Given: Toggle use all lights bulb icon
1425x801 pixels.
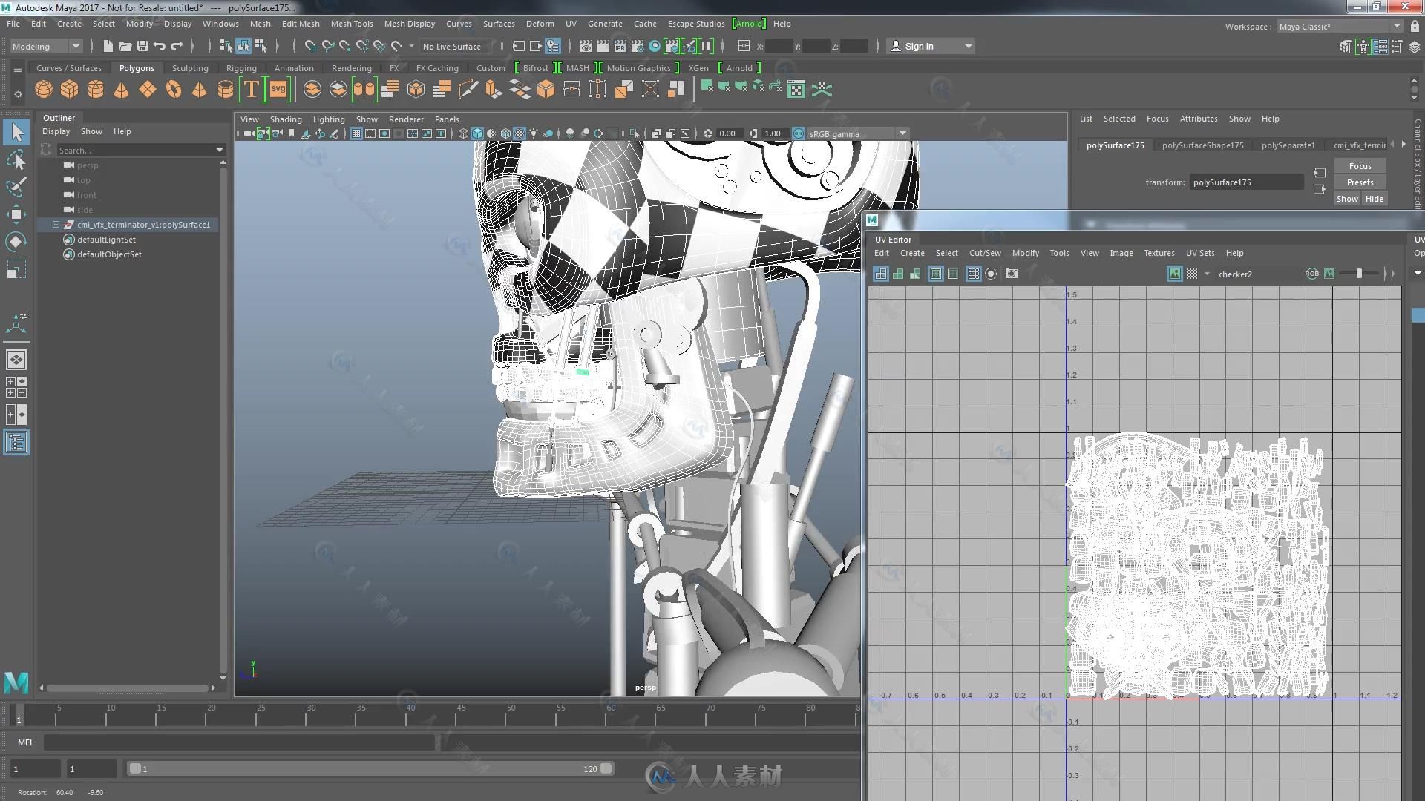Looking at the screenshot, I should click(x=534, y=133).
